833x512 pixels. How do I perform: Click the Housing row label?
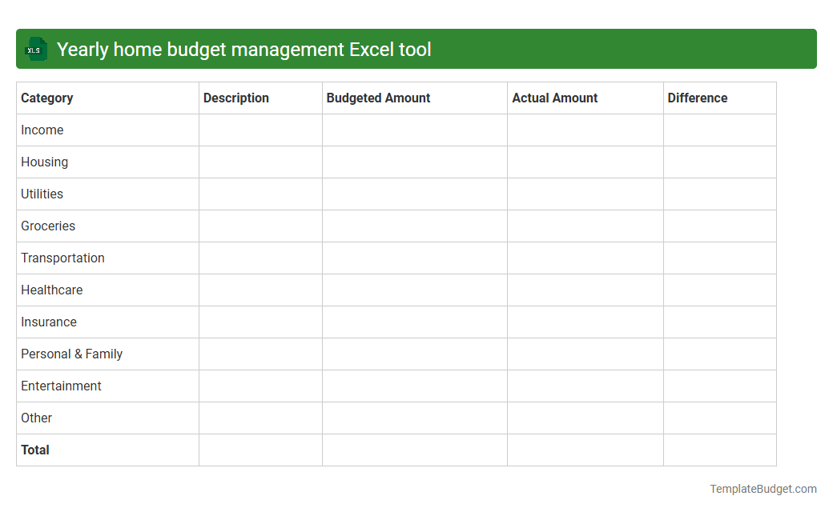44,162
